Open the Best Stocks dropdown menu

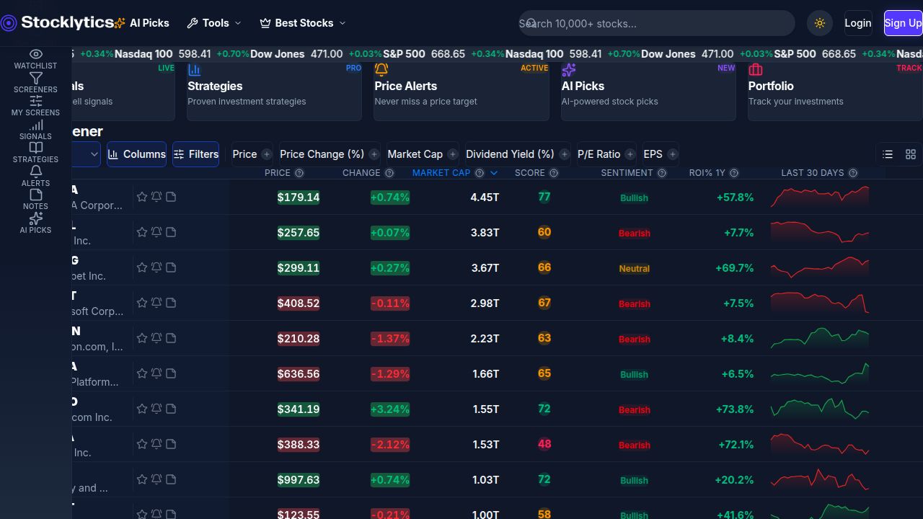(302, 23)
